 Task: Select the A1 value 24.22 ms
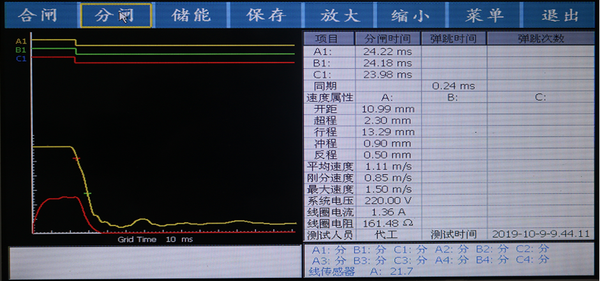[388, 51]
